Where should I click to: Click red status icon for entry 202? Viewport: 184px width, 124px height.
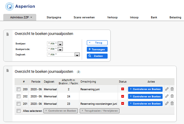pyautogui.click(x=123, y=96)
